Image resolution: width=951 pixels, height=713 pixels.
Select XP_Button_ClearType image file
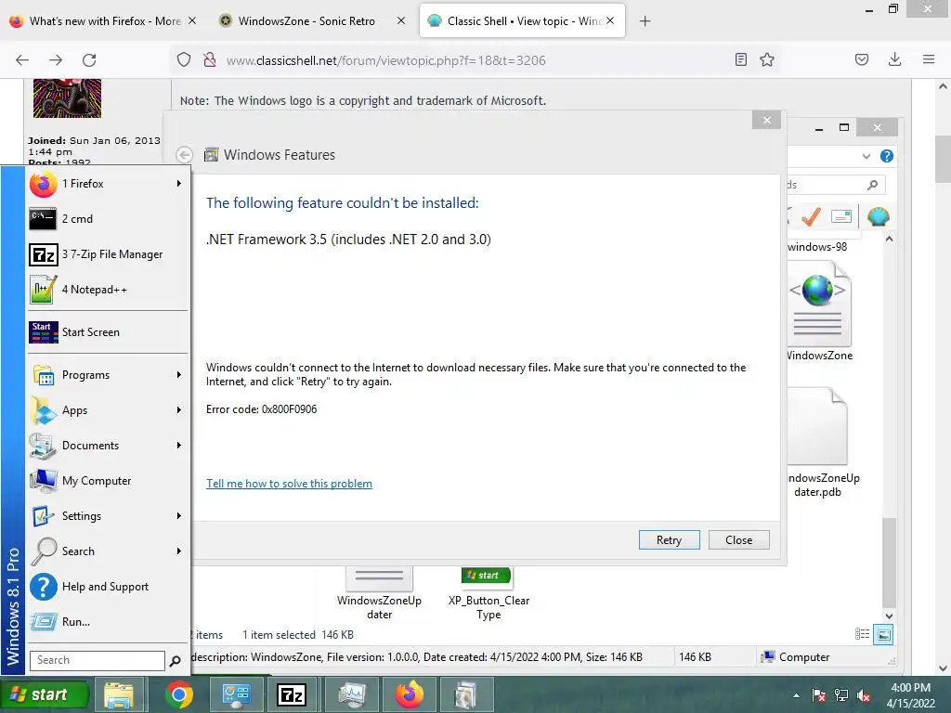pos(489,593)
